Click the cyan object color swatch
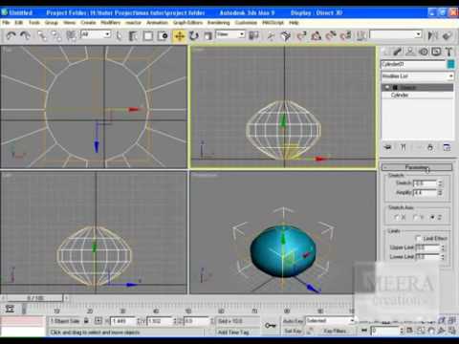This screenshot has width=459, height=344. (450, 64)
